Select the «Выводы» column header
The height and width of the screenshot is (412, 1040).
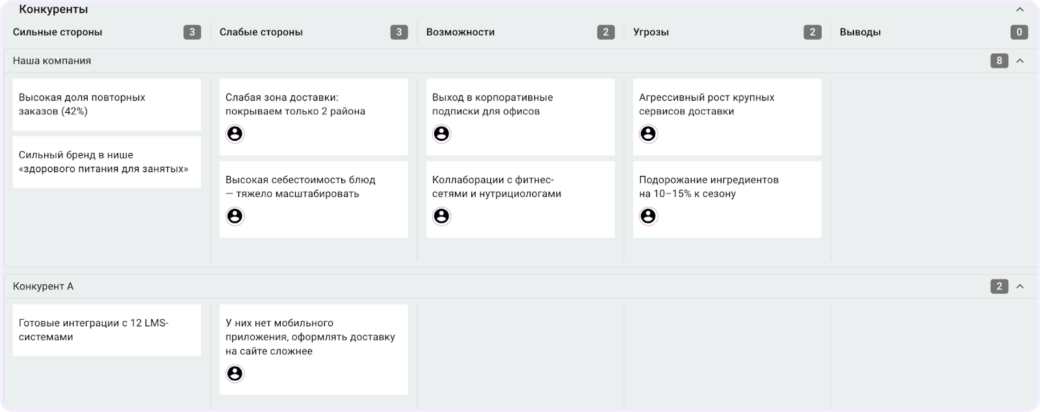pyautogui.click(x=860, y=32)
